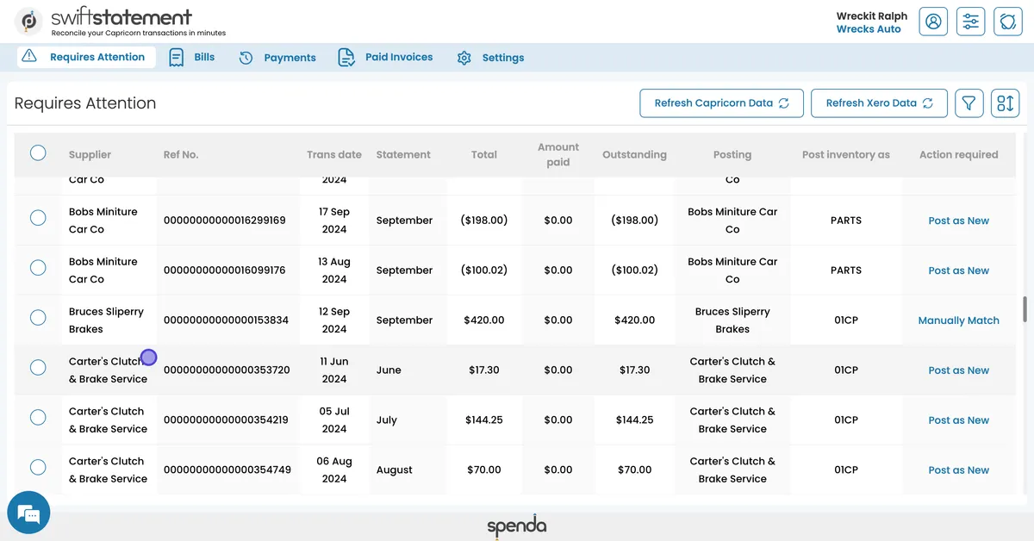Screen dimensions: 1034x541
Task: Switch to the Requires Attention tab
Action: (86, 57)
